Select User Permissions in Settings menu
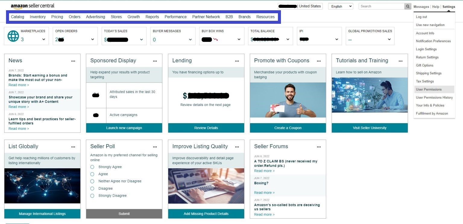This screenshot has width=463, height=224. (429, 89)
